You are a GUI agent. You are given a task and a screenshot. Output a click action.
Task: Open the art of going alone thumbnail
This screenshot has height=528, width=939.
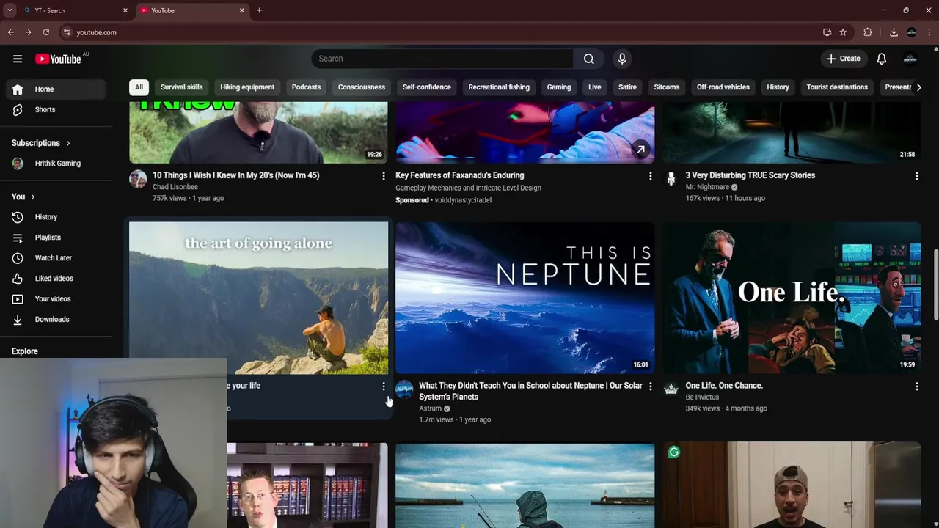tap(259, 298)
